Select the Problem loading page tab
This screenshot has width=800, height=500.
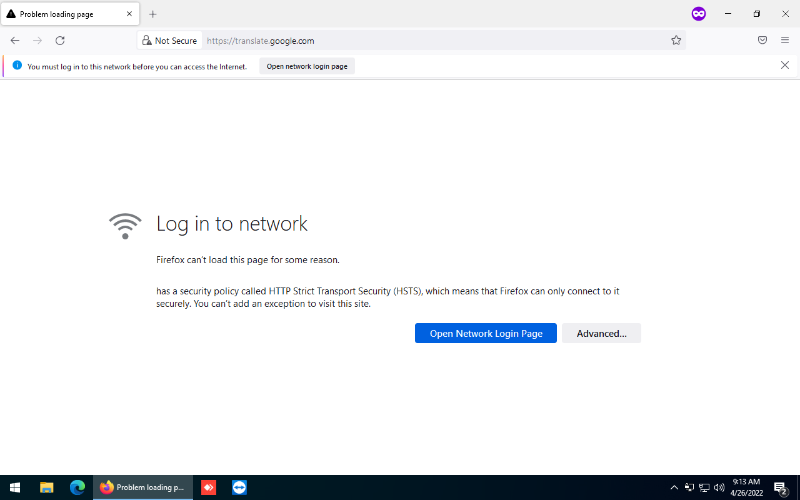click(62, 14)
